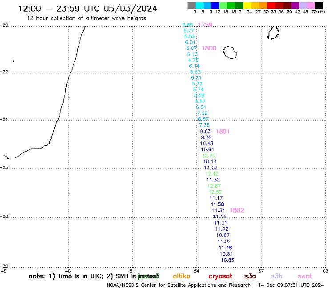329x289 pixels.
Task: Select the wave height value 6.01
Action: (x=190, y=42)
